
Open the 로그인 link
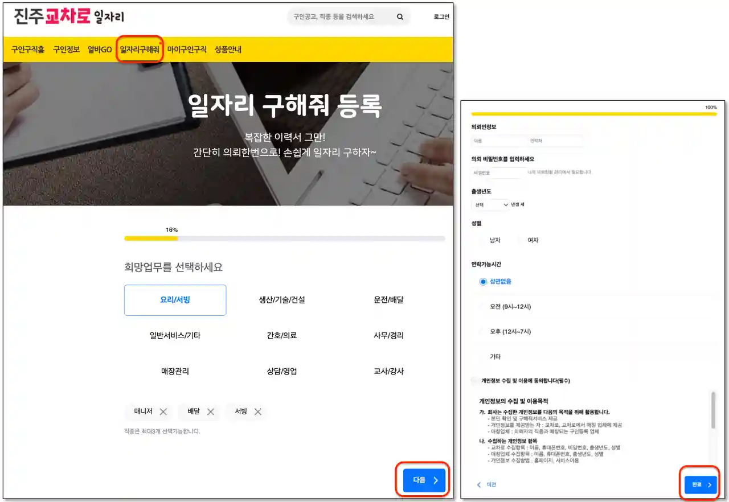[x=441, y=17]
